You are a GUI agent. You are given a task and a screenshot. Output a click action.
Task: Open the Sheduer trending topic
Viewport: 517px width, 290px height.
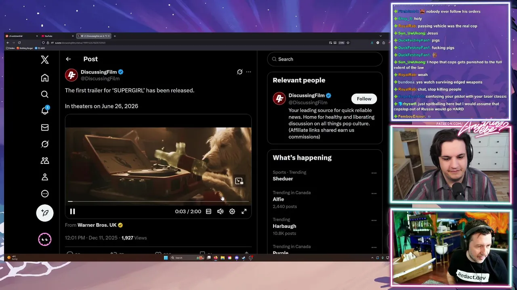coord(283,179)
